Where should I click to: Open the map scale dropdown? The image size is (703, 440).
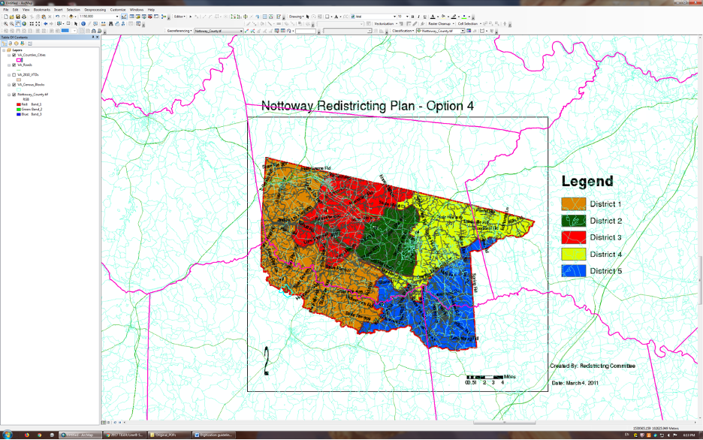pyautogui.click(x=117, y=16)
